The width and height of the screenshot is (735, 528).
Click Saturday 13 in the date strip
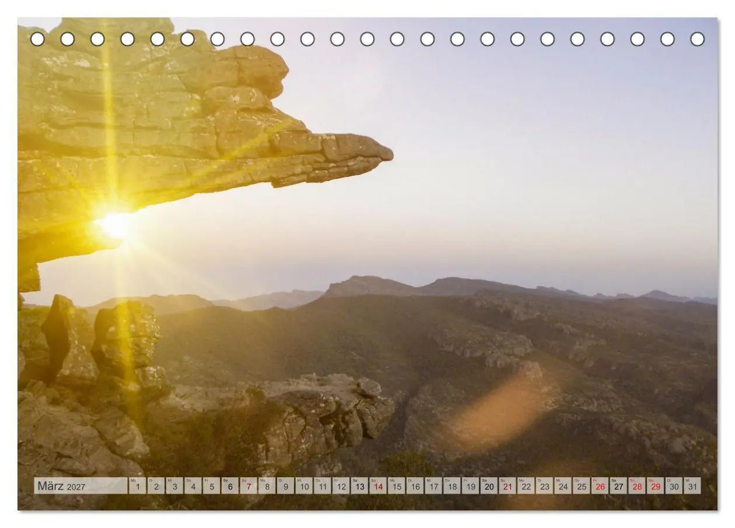coord(359,486)
